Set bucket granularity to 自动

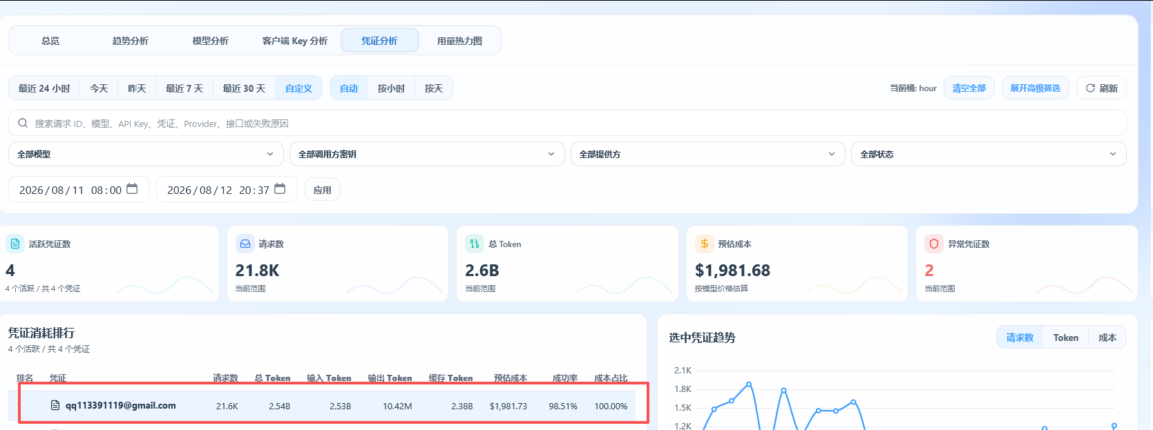coord(349,88)
